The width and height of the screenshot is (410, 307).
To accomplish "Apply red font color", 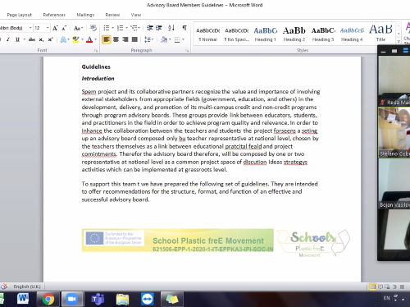I will click(89, 39).
